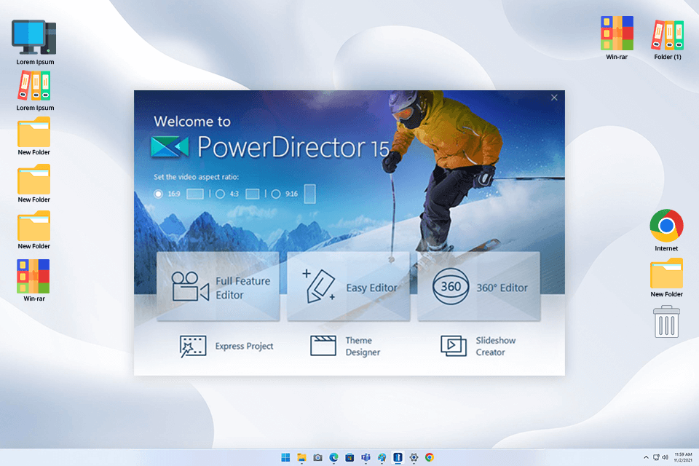The width and height of the screenshot is (699, 466).
Task: Click the colorful globe taskbar icon
Action: (x=382, y=457)
